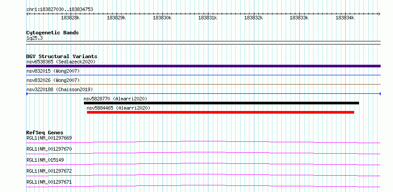
Task: Open the RefSeq Genes track title
Action: (45, 133)
